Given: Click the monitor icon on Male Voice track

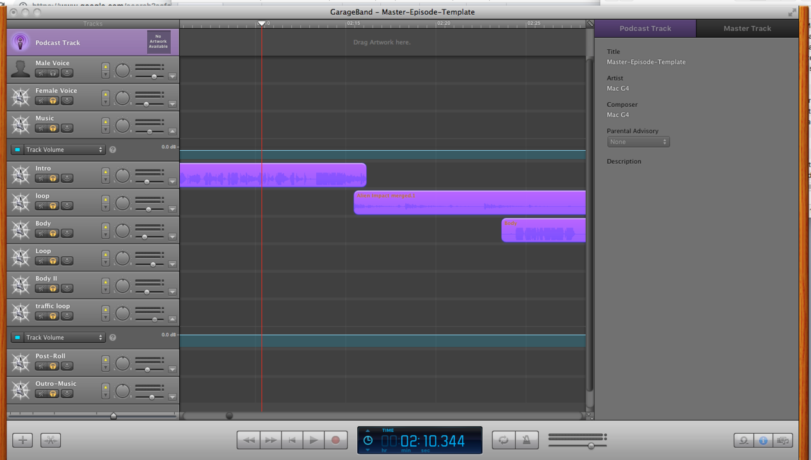Looking at the screenshot, I should point(67,73).
